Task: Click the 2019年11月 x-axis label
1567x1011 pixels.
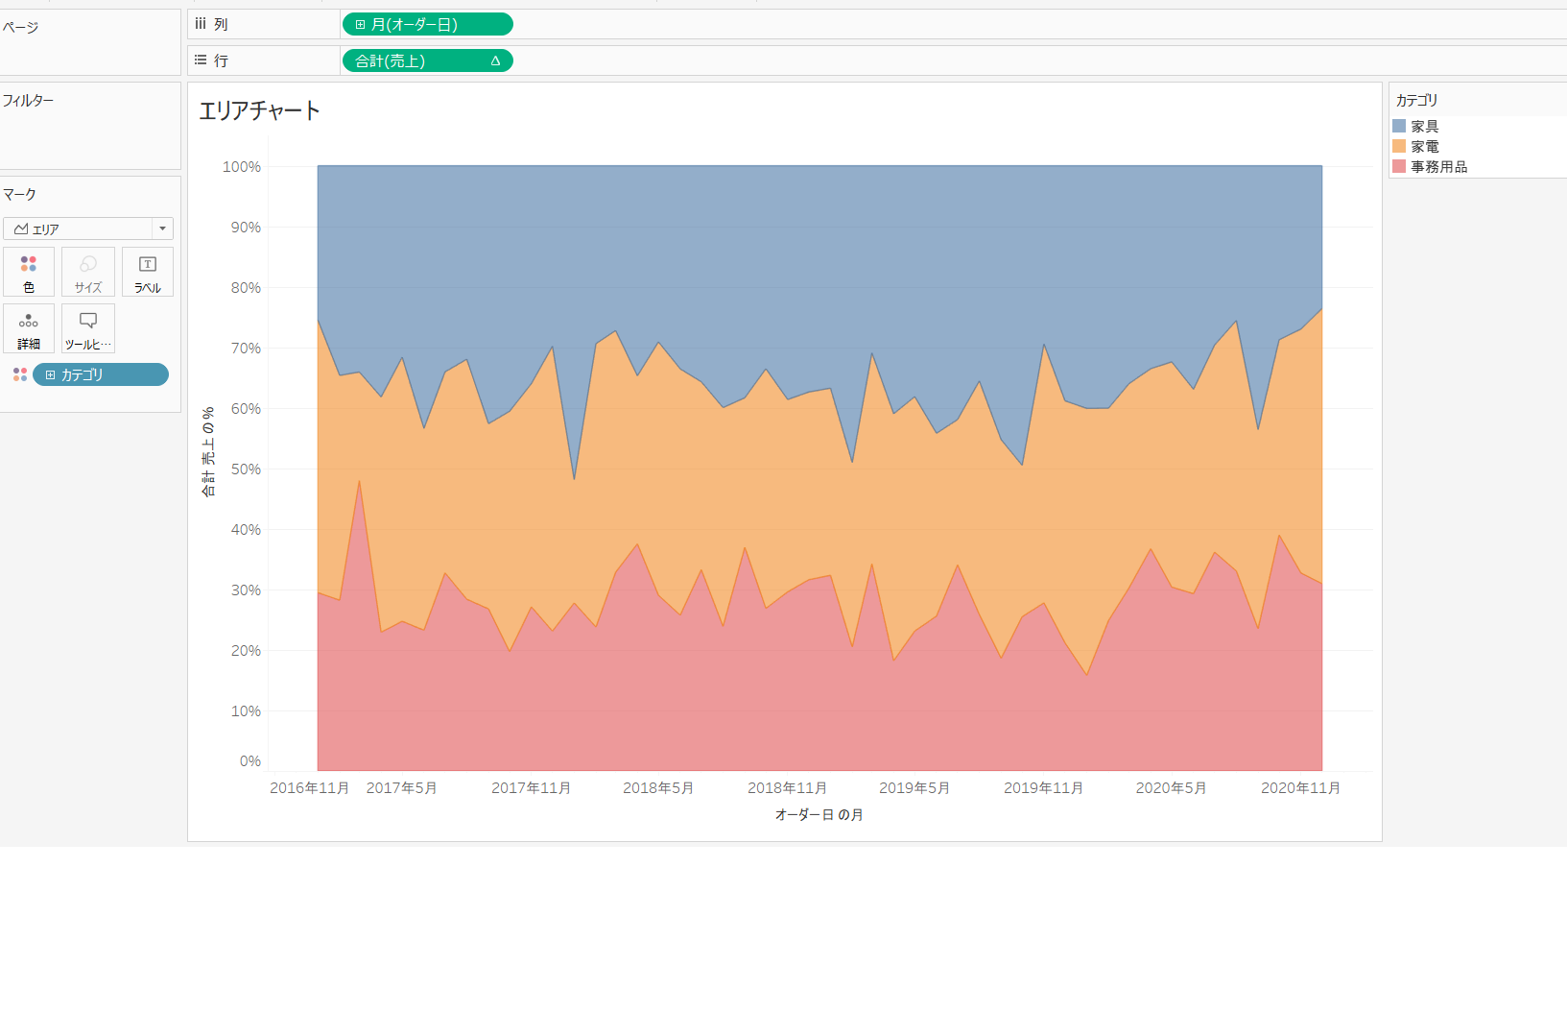Action: pyautogui.click(x=1044, y=788)
